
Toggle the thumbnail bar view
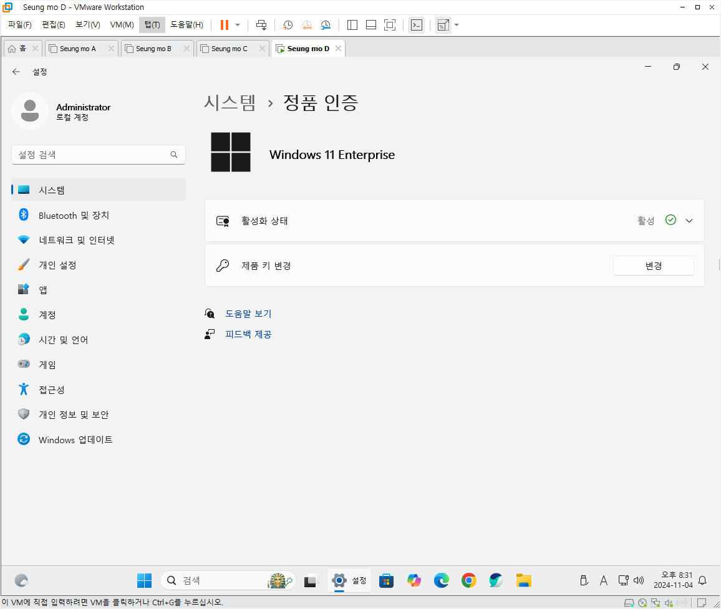click(x=371, y=25)
